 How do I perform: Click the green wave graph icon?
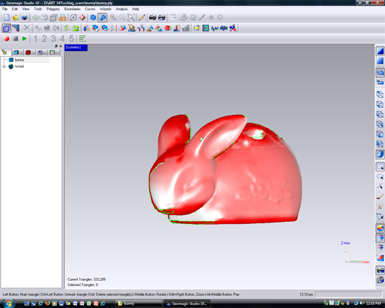coord(215,28)
